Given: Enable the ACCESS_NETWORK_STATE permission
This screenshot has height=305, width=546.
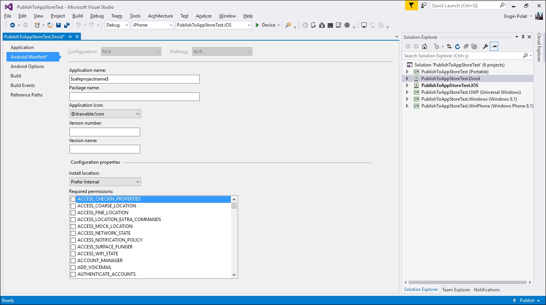Looking at the screenshot, I should click(73, 233).
